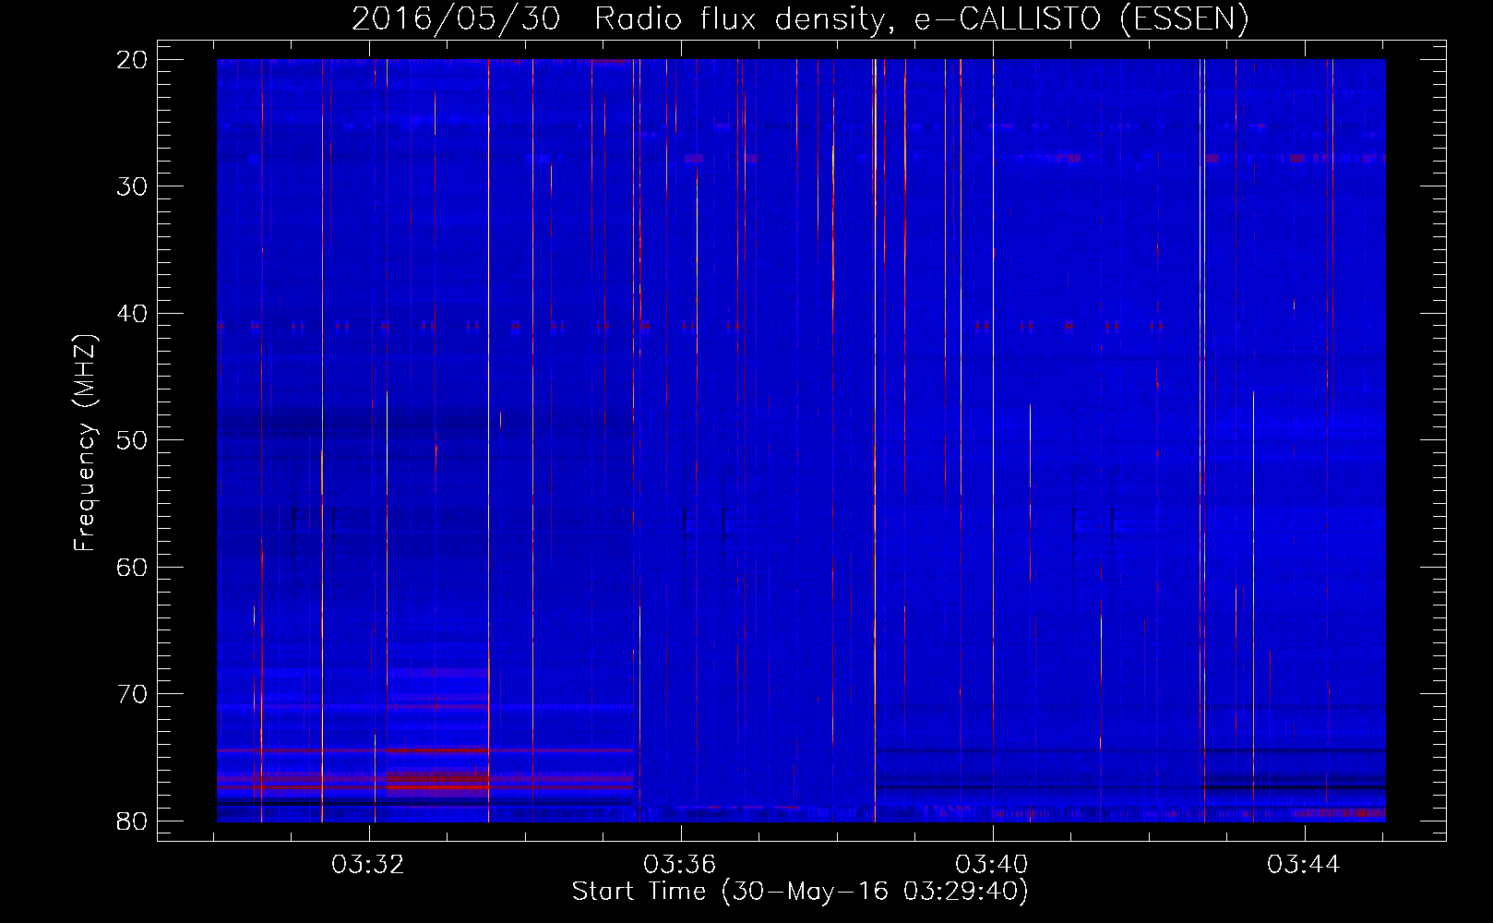Viewport: 1493px width, 923px height.
Task: Click the 70 MHz frequency tick label
Action: pos(132,694)
